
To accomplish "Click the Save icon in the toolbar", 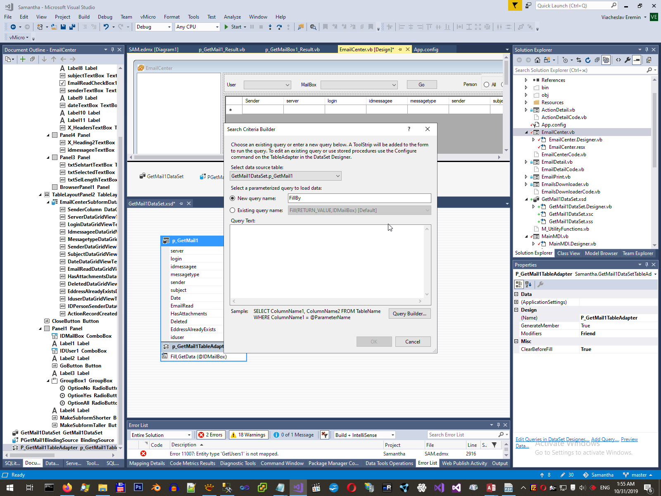I will click(x=63, y=27).
